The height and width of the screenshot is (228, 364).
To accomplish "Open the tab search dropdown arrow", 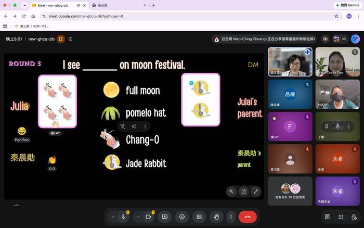I will tap(24, 5).
